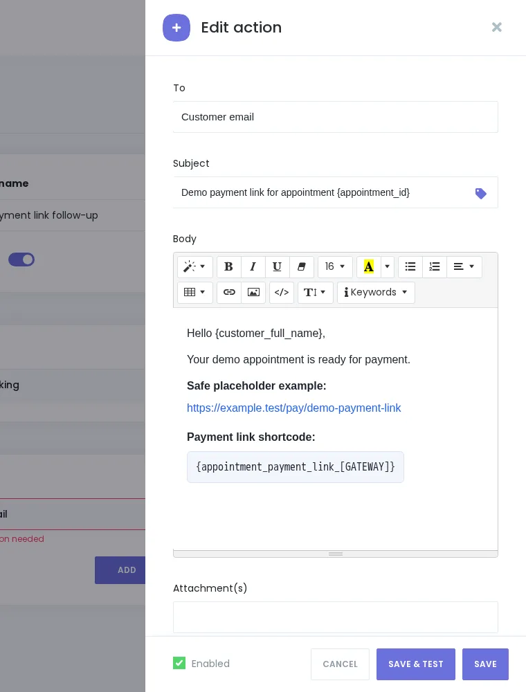Image resolution: width=526 pixels, height=692 pixels.
Task: Open the font size 16 dropdown
Action: [x=335, y=266]
